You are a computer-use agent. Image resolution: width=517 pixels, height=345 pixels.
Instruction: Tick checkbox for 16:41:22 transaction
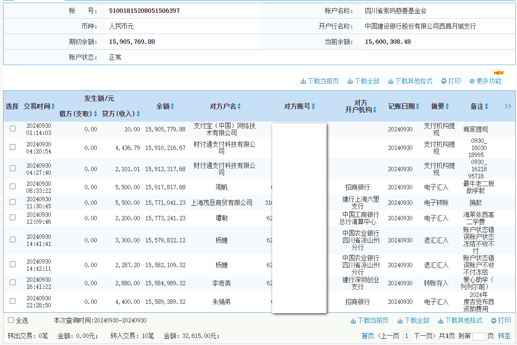[x=12, y=282]
